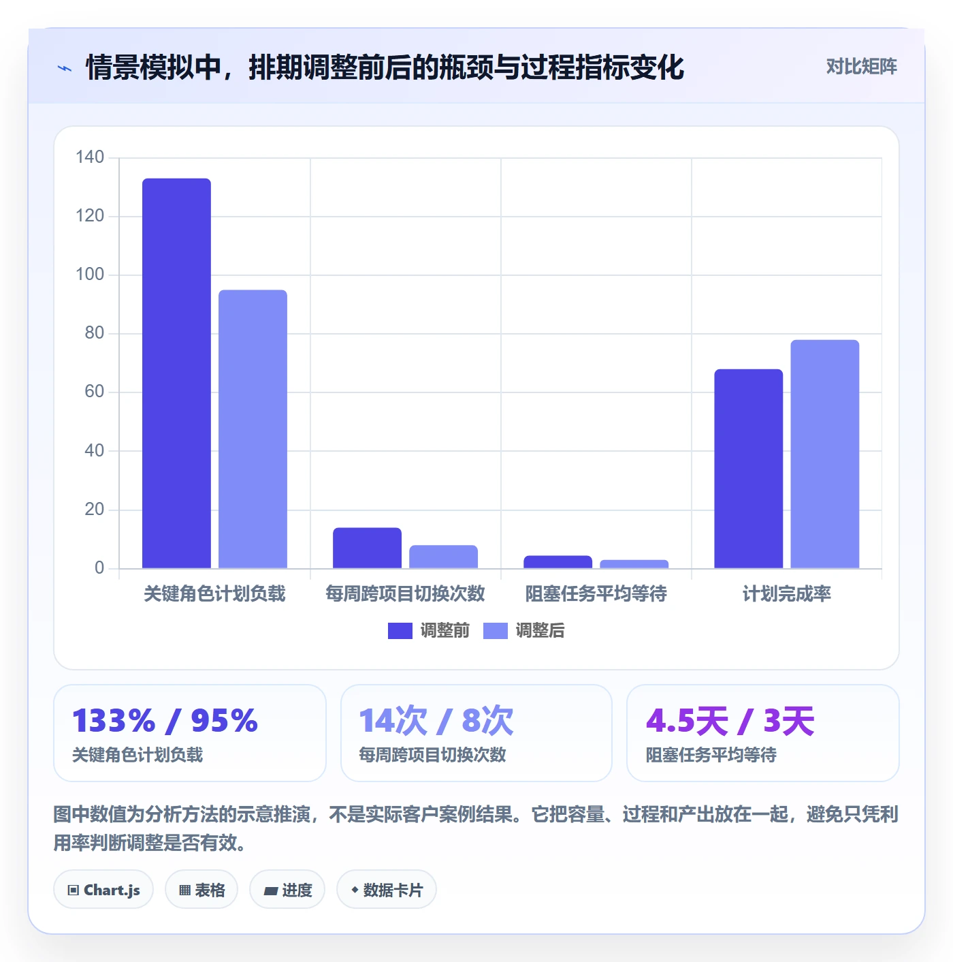This screenshot has height=962, width=953.
Task: Click the 调整前 bar for 关键角色计划负载
Action: pyautogui.click(x=176, y=373)
